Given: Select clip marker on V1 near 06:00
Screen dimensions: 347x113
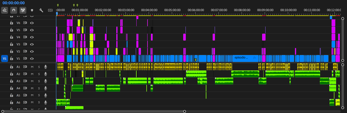Looking at the screenshot, I should pyautogui.click(x=195, y=60).
